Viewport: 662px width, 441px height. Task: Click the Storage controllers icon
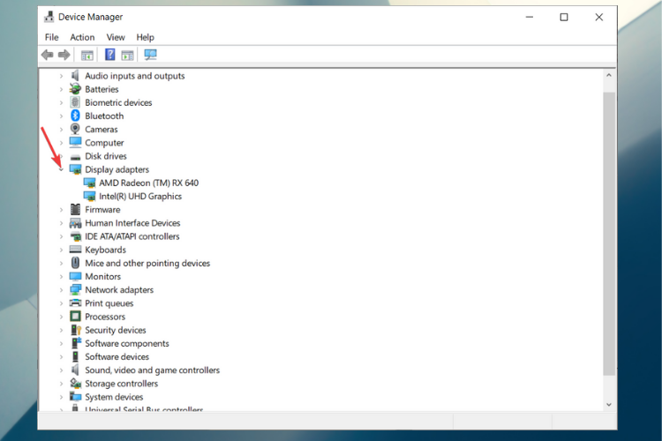point(75,383)
